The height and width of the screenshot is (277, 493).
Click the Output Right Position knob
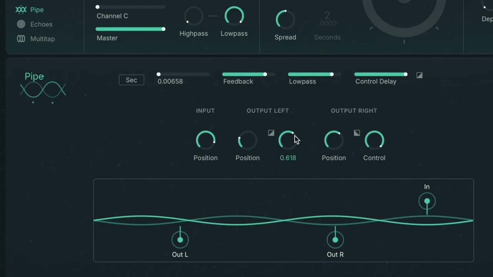[x=334, y=140]
